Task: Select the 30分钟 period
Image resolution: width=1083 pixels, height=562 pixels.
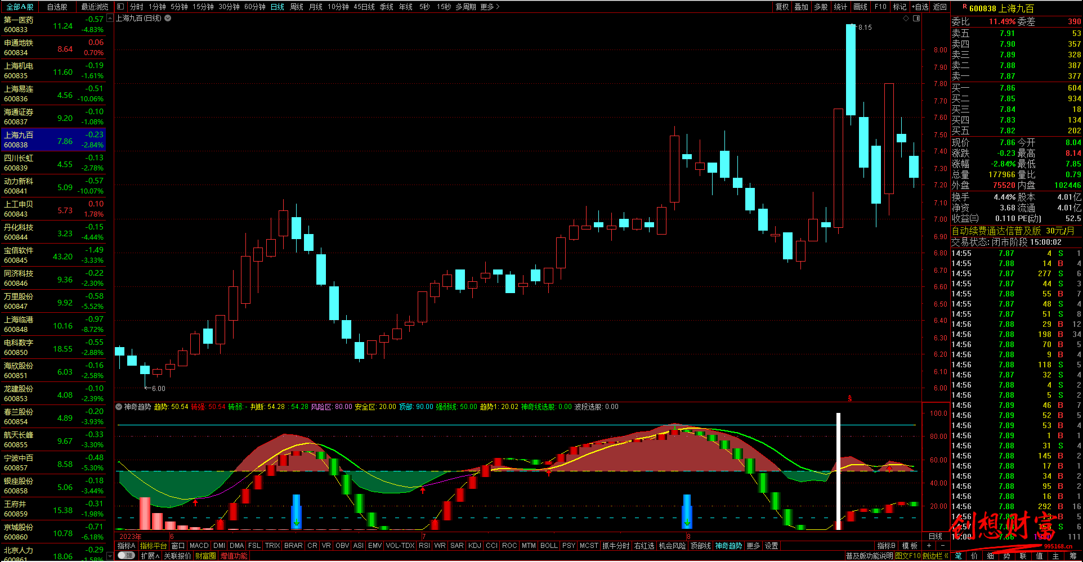Action: (229, 7)
